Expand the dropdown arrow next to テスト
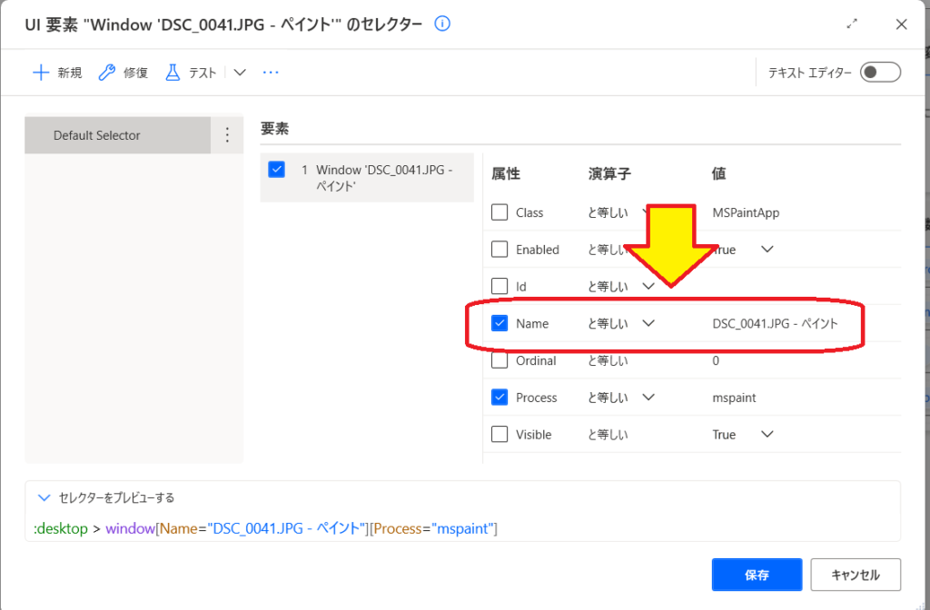930x610 pixels. (x=240, y=73)
